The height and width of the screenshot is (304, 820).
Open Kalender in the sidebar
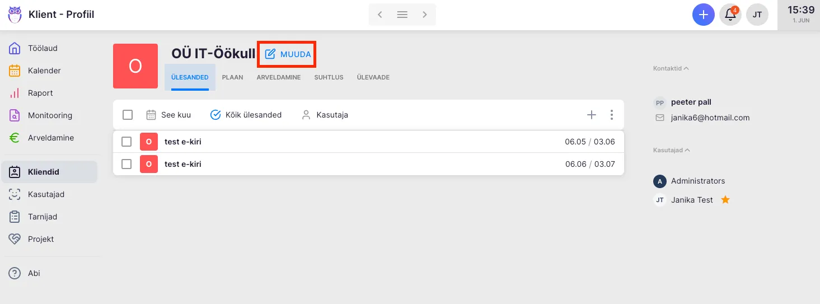44,71
